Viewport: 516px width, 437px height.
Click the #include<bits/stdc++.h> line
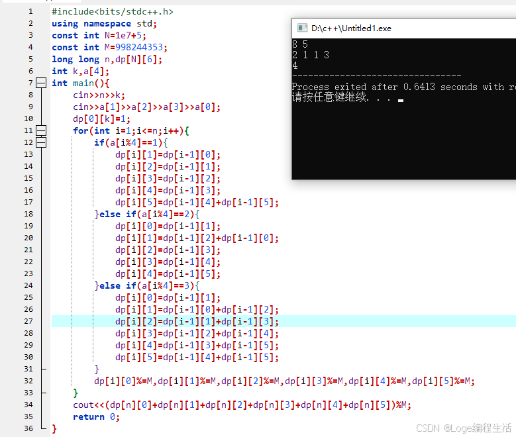pyautogui.click(x=113, y=11)
